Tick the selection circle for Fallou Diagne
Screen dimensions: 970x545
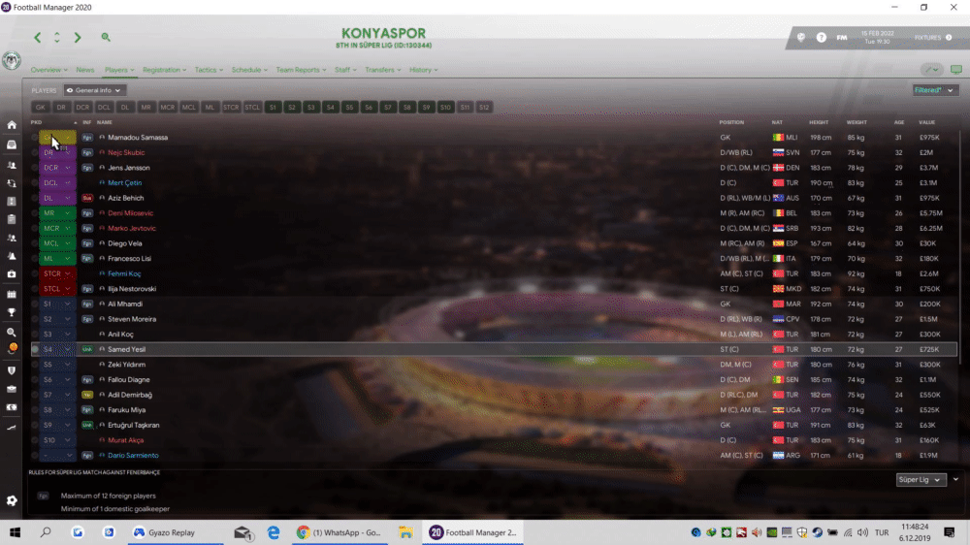tap(35, 380)
